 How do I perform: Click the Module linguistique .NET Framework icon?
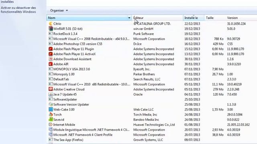click(x=51, y=130)
